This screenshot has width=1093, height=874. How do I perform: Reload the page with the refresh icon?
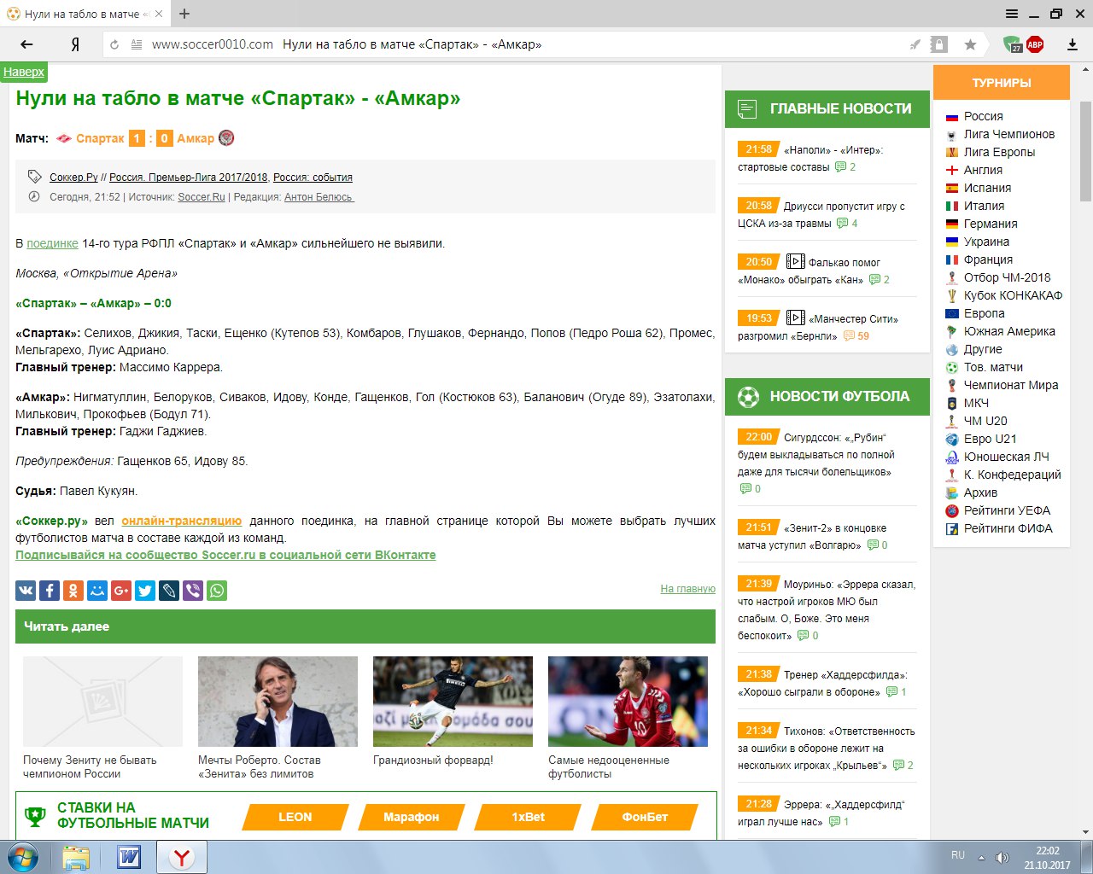tap(114, 44)
